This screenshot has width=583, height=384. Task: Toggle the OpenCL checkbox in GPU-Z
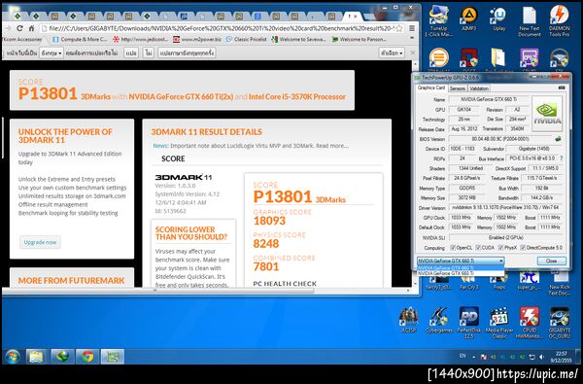[453, 248]
